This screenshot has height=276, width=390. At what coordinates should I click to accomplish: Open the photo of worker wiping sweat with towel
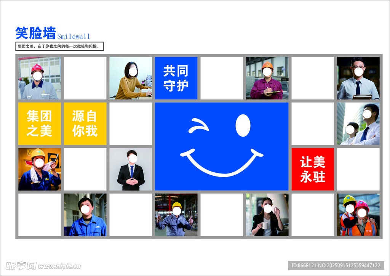(x=40, y=169)
